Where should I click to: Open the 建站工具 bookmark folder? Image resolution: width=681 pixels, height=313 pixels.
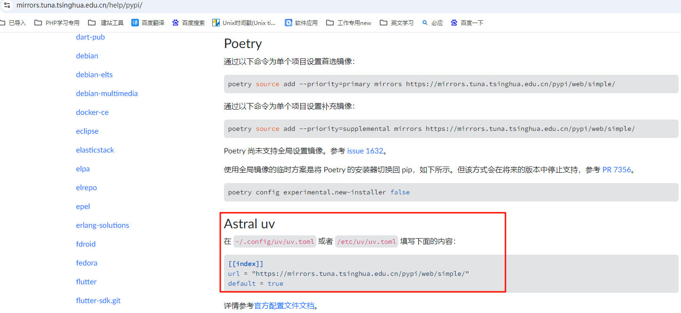pos(107,23)
